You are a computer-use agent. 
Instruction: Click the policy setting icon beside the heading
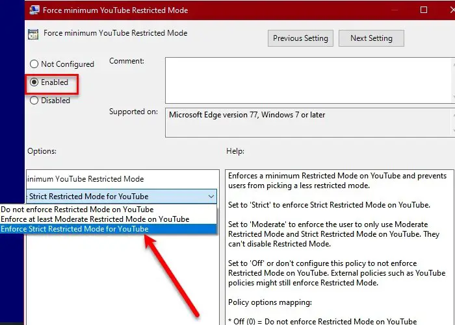point(33,34)
